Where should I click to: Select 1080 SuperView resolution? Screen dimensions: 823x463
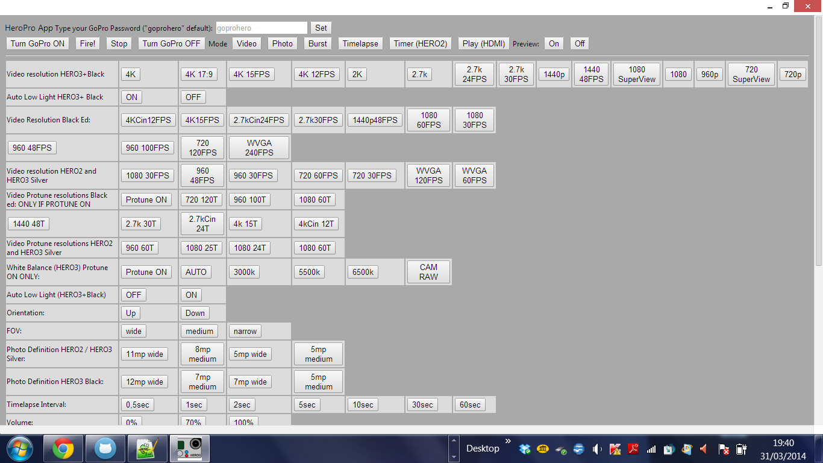tap(637, 74)
